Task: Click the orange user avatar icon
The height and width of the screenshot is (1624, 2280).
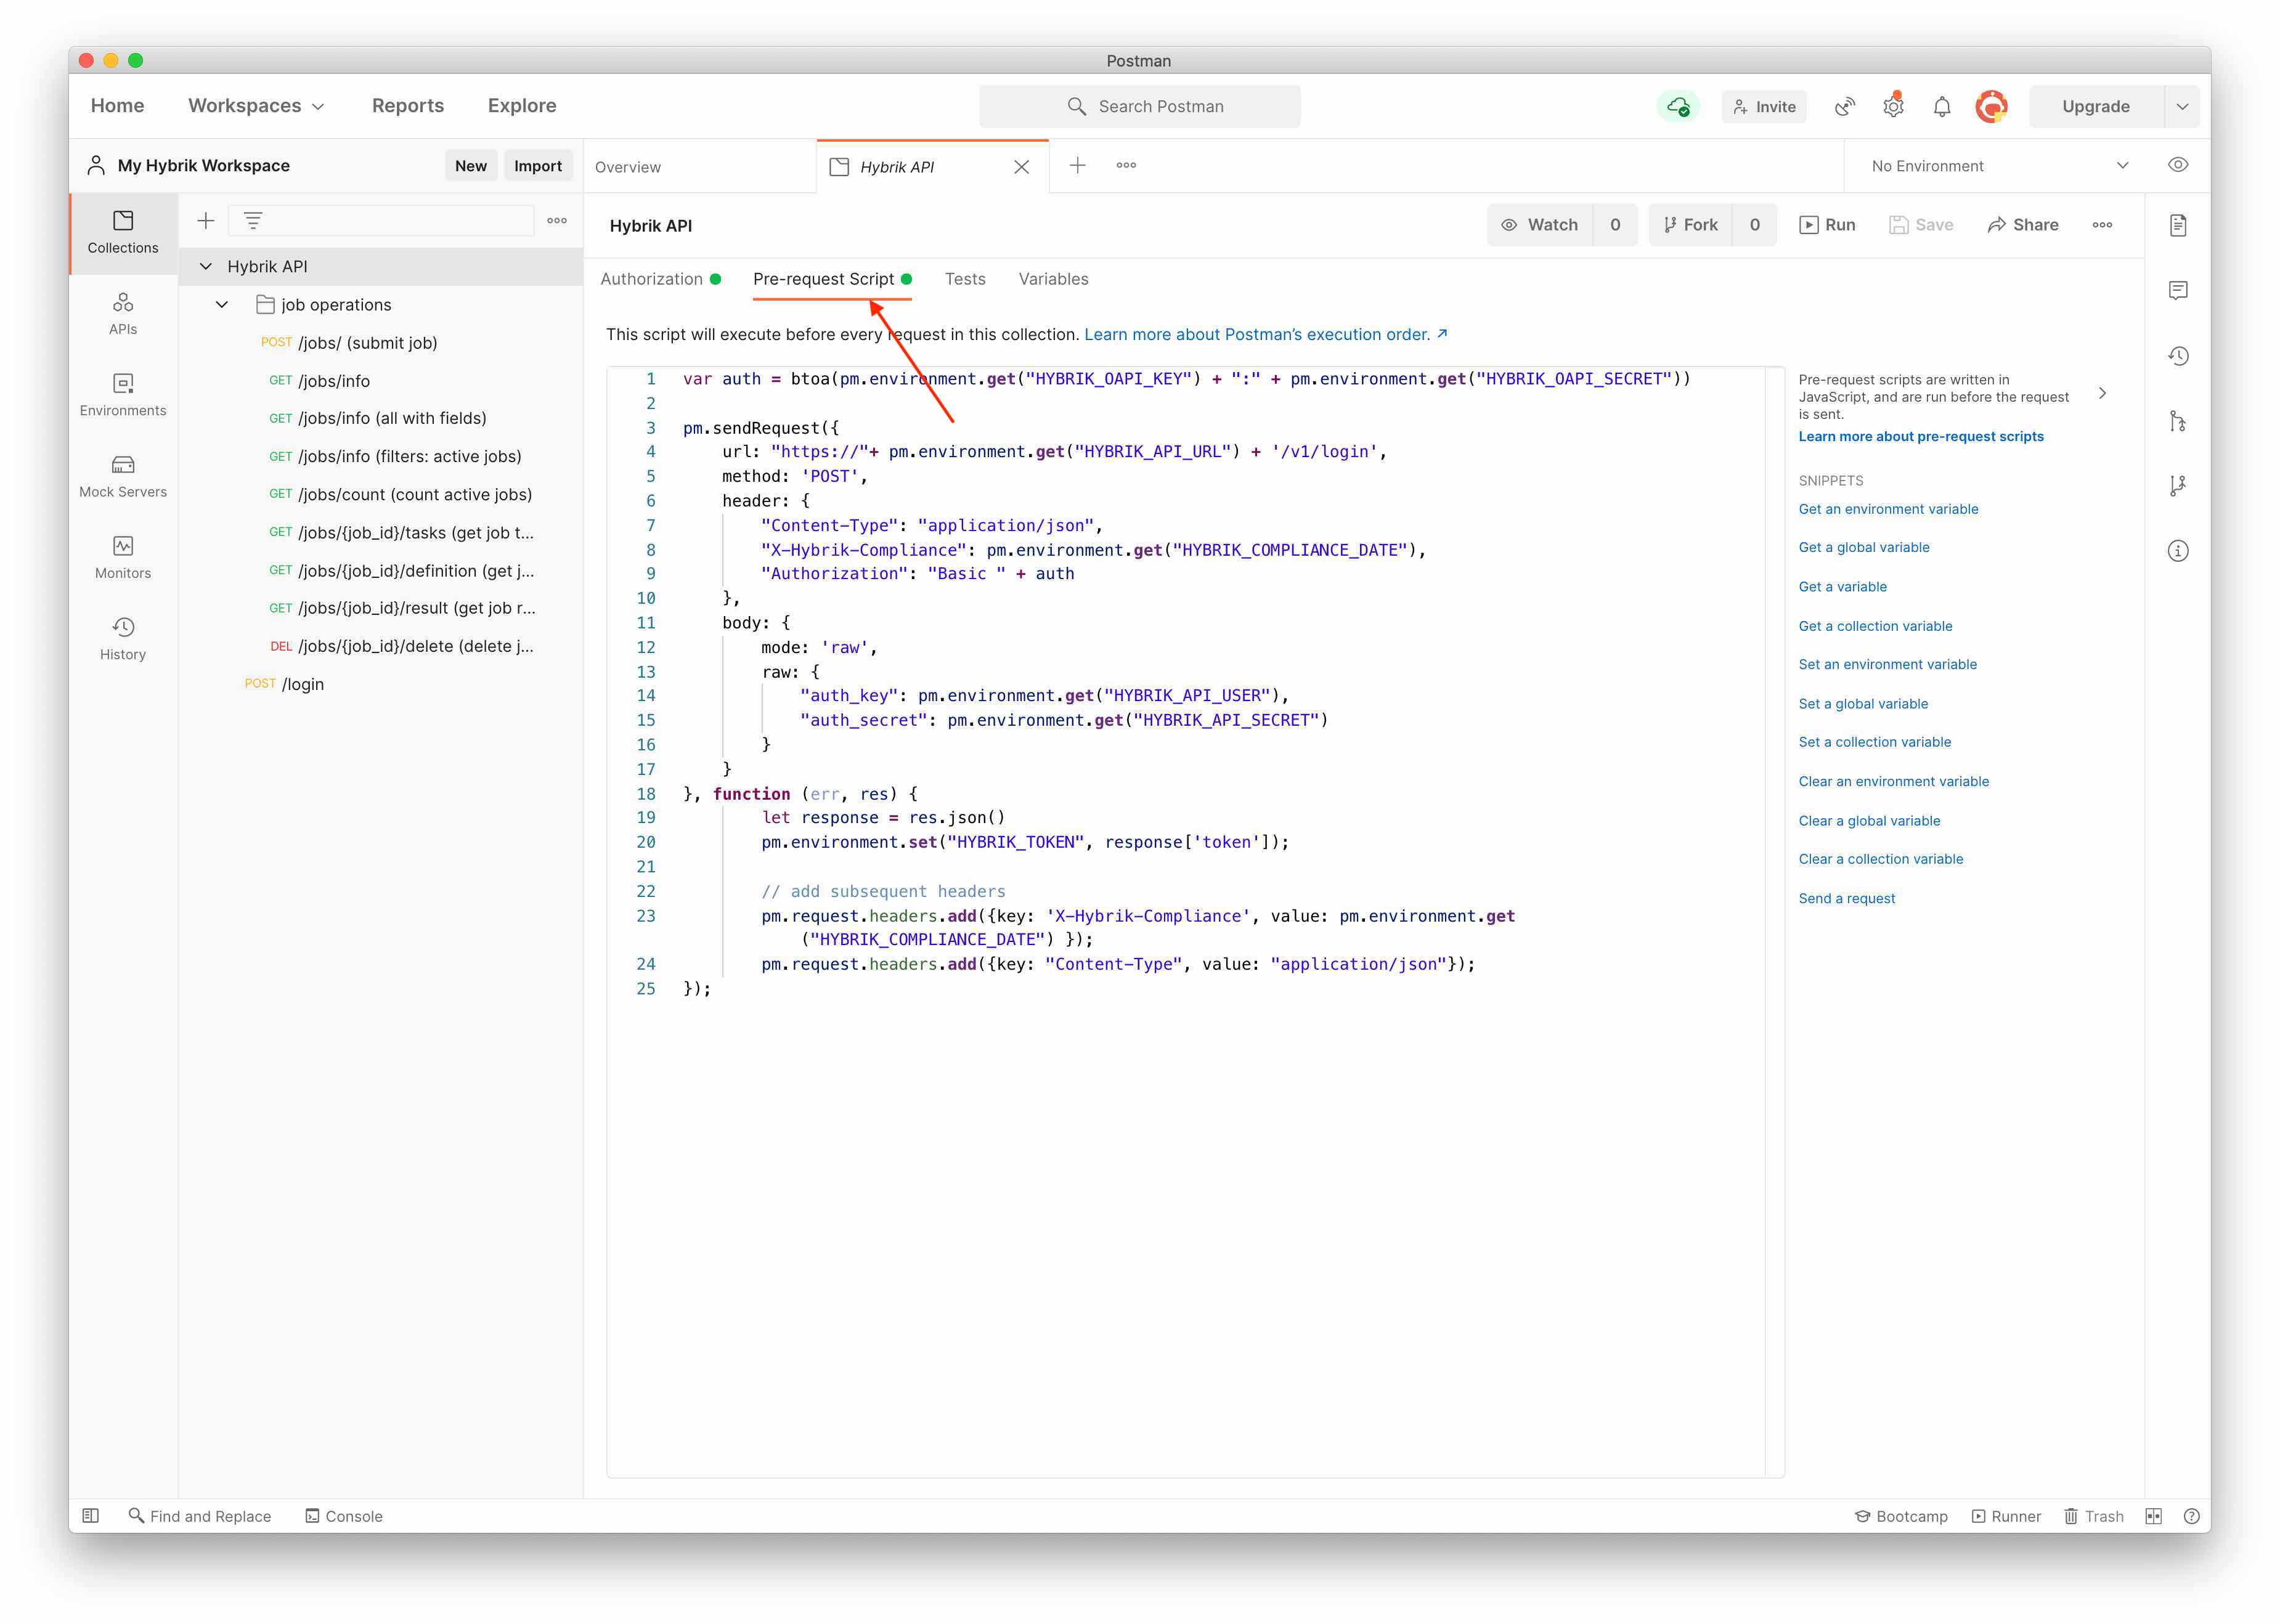Action: 1991,106
